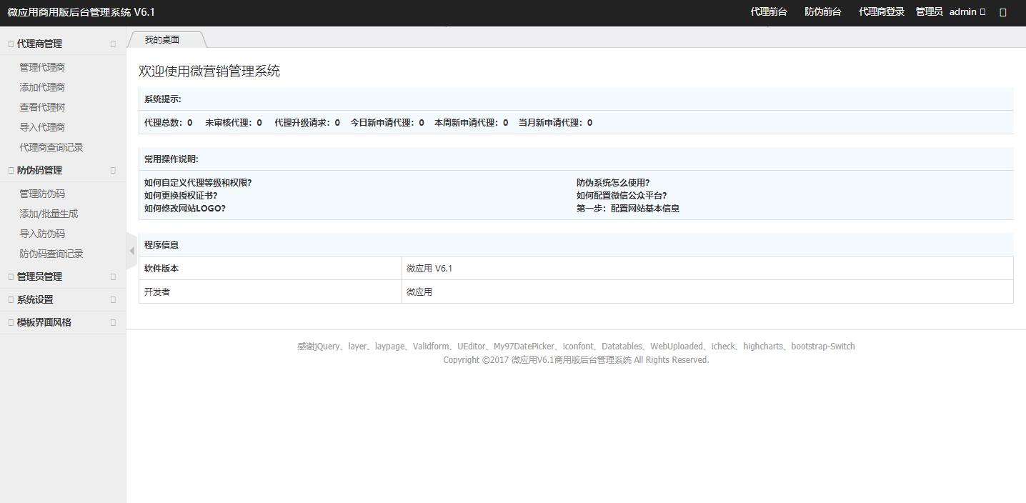Open the admin user dropdown

[967, 12]
